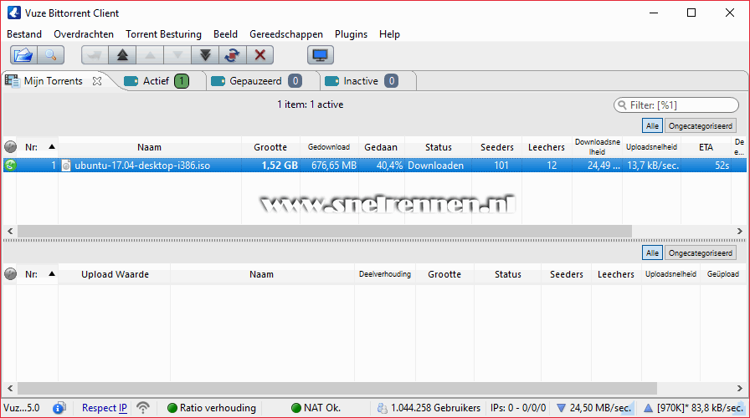Click the upload speed arrow in status bar
This screenshot has width=750, height=418.
pyautogui.click(x=648, y=408)
